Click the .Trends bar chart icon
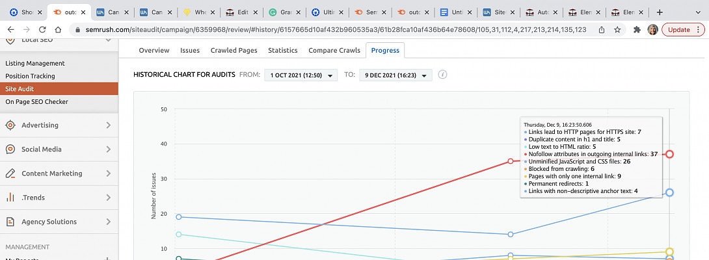The height and width of the screenshot is (260, 709). (10, 198)
